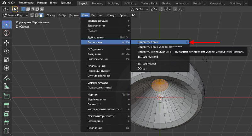Select the Add Cube tool
252x136 pixels.
tap(7, 96)
